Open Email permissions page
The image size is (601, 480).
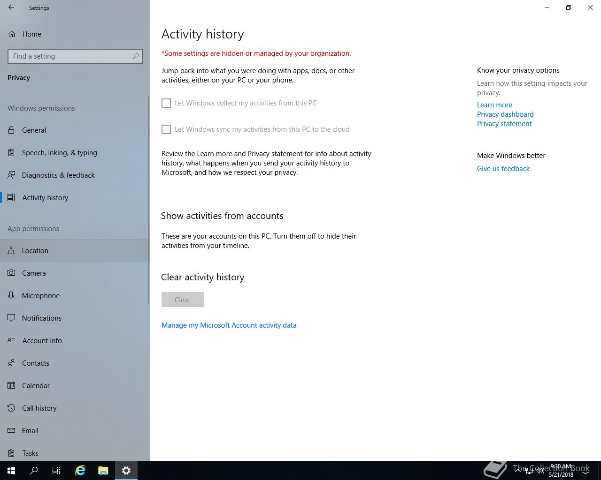coord(75,430)
